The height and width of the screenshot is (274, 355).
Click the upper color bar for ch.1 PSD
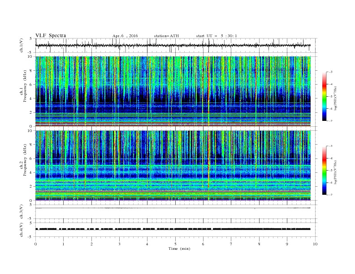325,96
